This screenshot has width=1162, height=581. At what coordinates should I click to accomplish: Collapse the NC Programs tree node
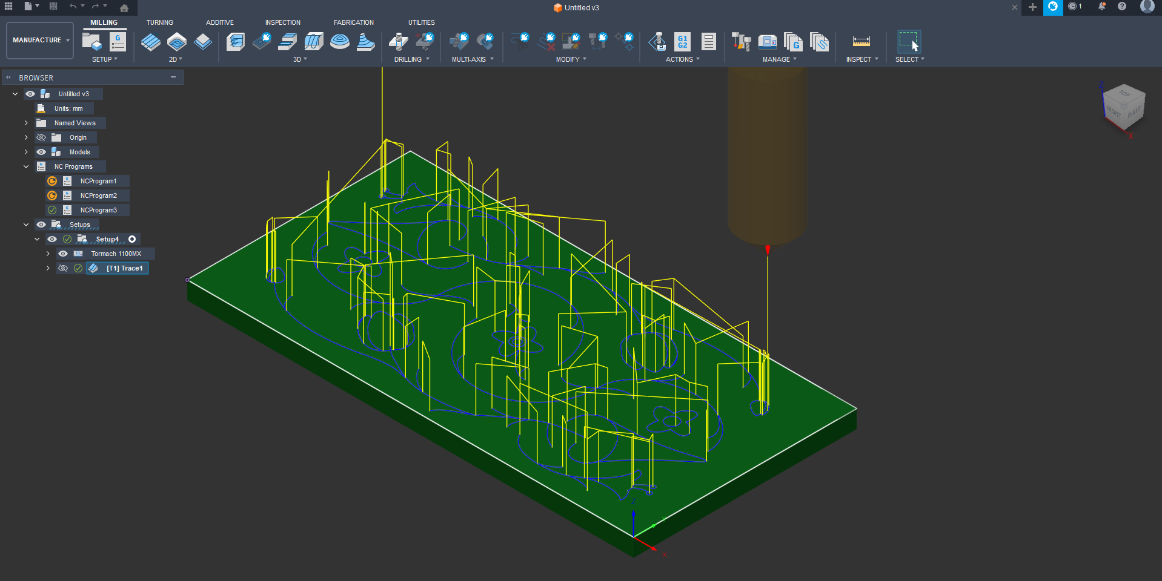[26, 166]
